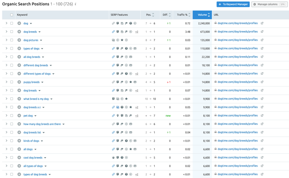This screenshot has height=178, width=289.
Task: Open external link icon for 'dog' row URL
Action: (x=262, y=23)
